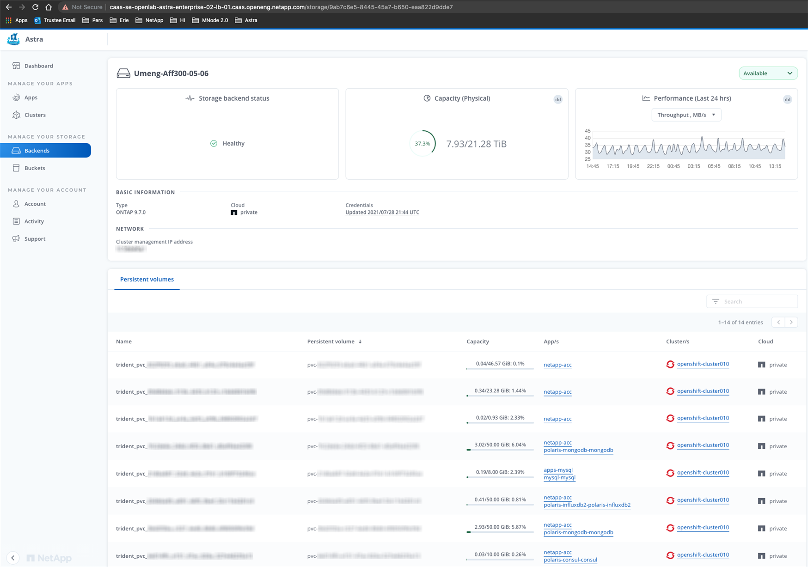The width and height of the screenshot is (808, 567).
Task: Click the Astra logo icon
Action: tap(13, 39)
